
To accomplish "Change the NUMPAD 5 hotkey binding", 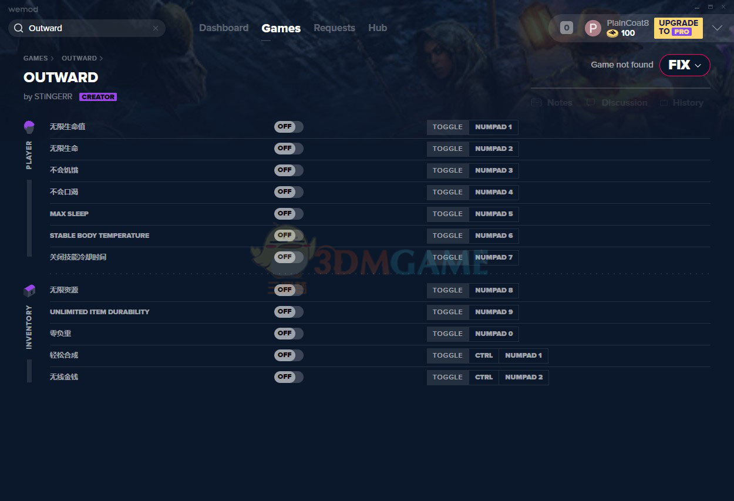I will [494, 214].
